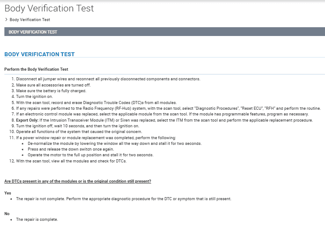Click step 3 about battery fully charged
The height and width of the screenshot is (234, 325).
pyautogui.click(x=51, y=91)
